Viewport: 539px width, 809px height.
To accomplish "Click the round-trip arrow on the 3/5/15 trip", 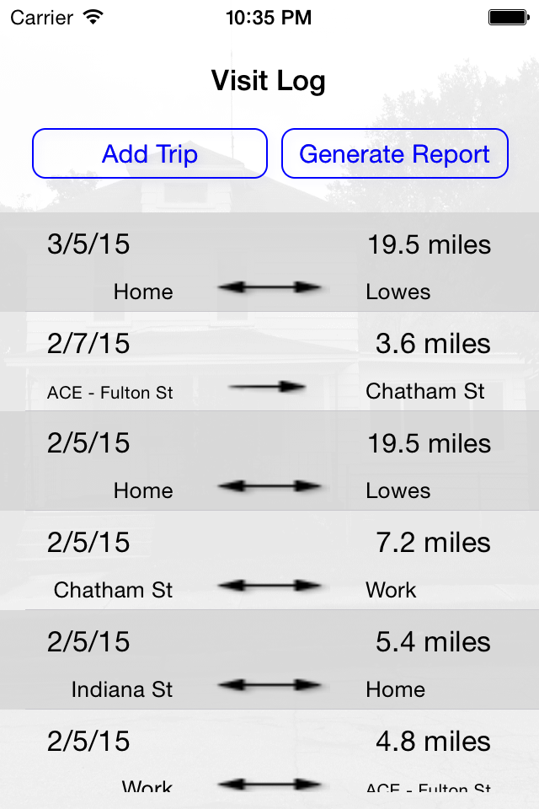I will (x=269, y=287).
